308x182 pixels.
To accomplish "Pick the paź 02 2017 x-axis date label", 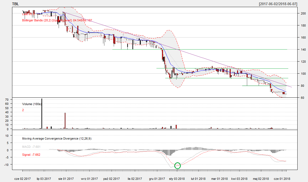I will pos(111,179).
